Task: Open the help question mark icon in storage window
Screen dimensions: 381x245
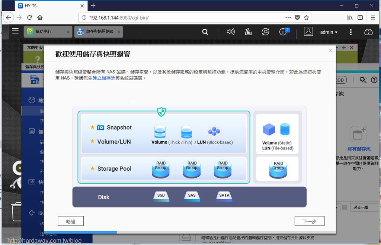Action: click(x=374, y=80)
